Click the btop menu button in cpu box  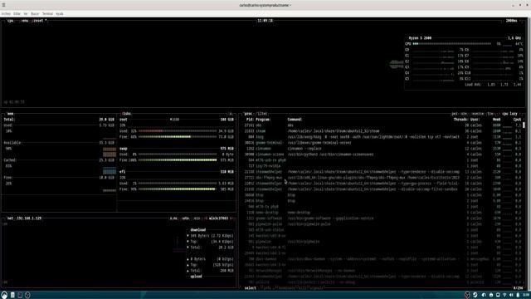pos(25,21)
